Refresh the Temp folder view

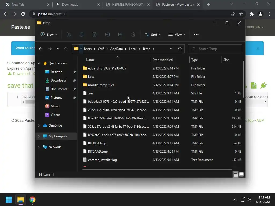point(180,49)
